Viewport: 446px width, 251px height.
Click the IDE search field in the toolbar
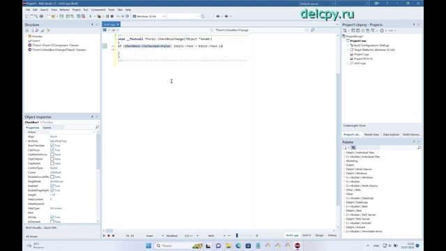(183, 17)
